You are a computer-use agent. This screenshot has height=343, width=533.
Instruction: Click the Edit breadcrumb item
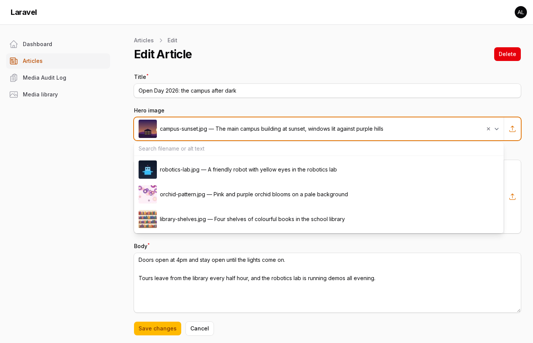coord(172,40)
